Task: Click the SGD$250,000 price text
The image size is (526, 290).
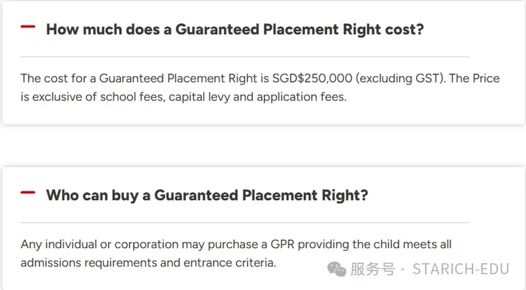Action: (x=312, y=78)
